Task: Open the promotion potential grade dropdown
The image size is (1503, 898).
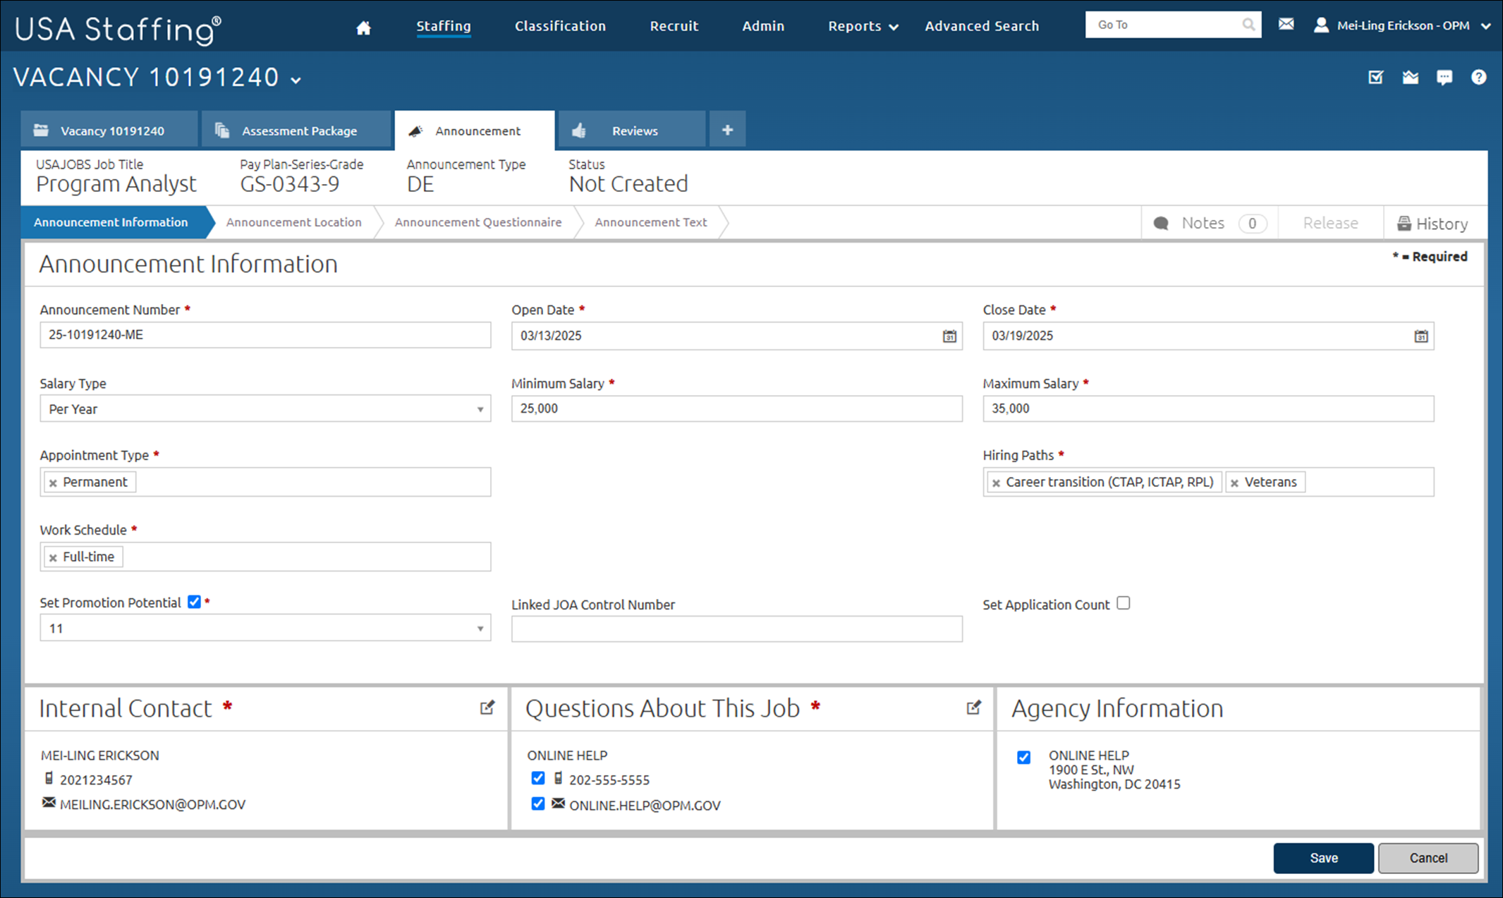Action: pos(265,629)
